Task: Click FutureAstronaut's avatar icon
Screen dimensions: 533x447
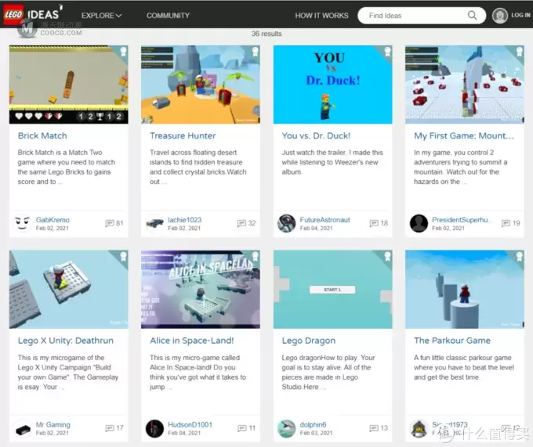Action: [x=287, y=223]
